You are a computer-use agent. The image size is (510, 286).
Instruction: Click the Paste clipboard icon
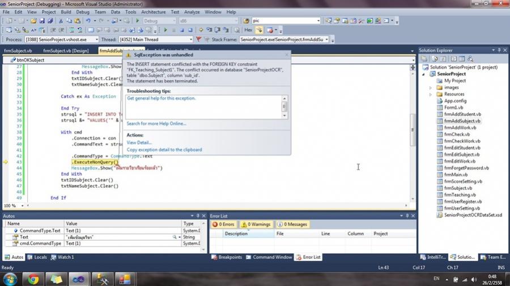click(78, 21)
